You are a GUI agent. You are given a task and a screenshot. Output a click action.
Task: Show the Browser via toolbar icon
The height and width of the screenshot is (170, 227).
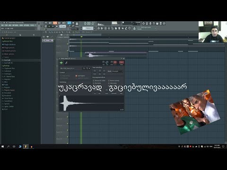point(113,28)
